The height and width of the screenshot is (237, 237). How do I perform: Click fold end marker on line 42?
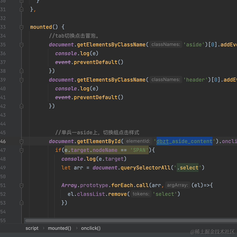(x=22, y=106)
